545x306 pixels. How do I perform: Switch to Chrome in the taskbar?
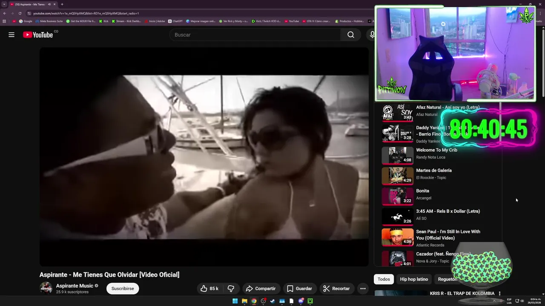tap(254, 301)
